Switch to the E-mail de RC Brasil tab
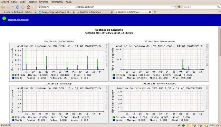The height and width of the screenshot is (127, 221). [x=19, y=12]
